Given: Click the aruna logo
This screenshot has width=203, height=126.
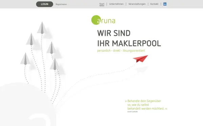Looking at the screenshot, I should [103, 20].
